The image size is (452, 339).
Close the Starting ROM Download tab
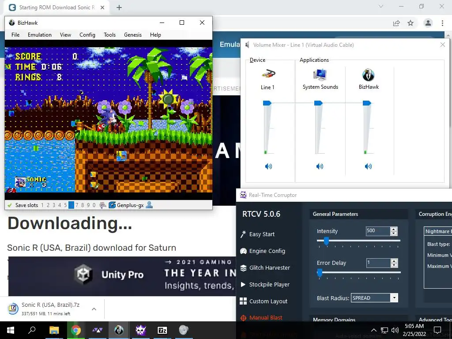[x=102, y=8]
